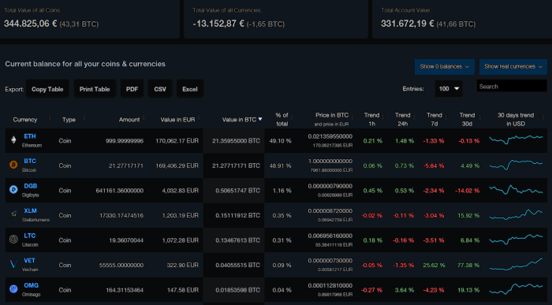Click the 21.35955000 BTC value cell

coord(236,141)
